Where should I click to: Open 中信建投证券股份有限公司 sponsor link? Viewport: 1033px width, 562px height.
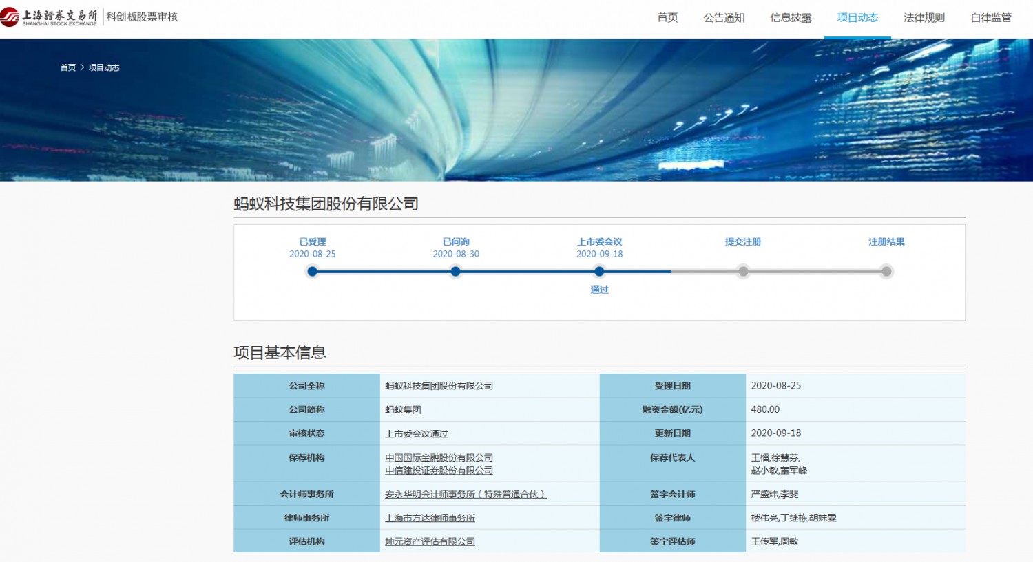(x=439, y=471)
